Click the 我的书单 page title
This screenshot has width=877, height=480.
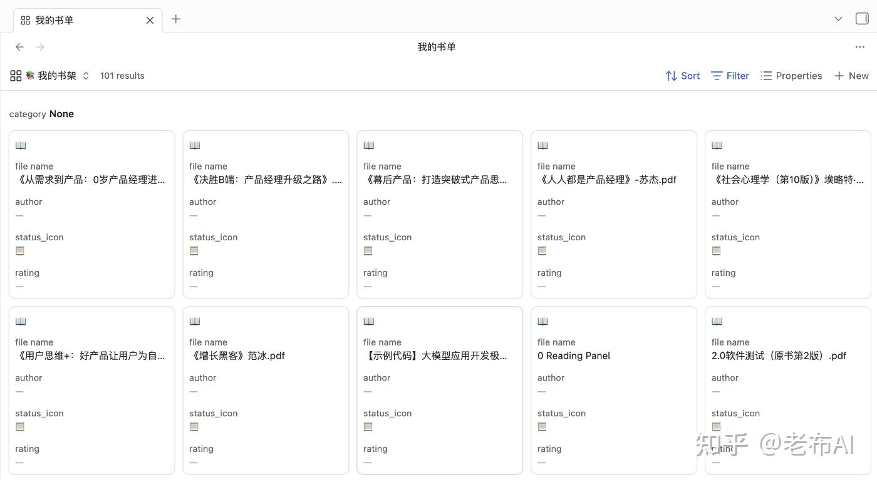[x=437, y=47]
